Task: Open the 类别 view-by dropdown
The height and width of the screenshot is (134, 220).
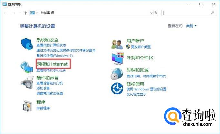Action: pyautogui.click(x=191, y=26)
